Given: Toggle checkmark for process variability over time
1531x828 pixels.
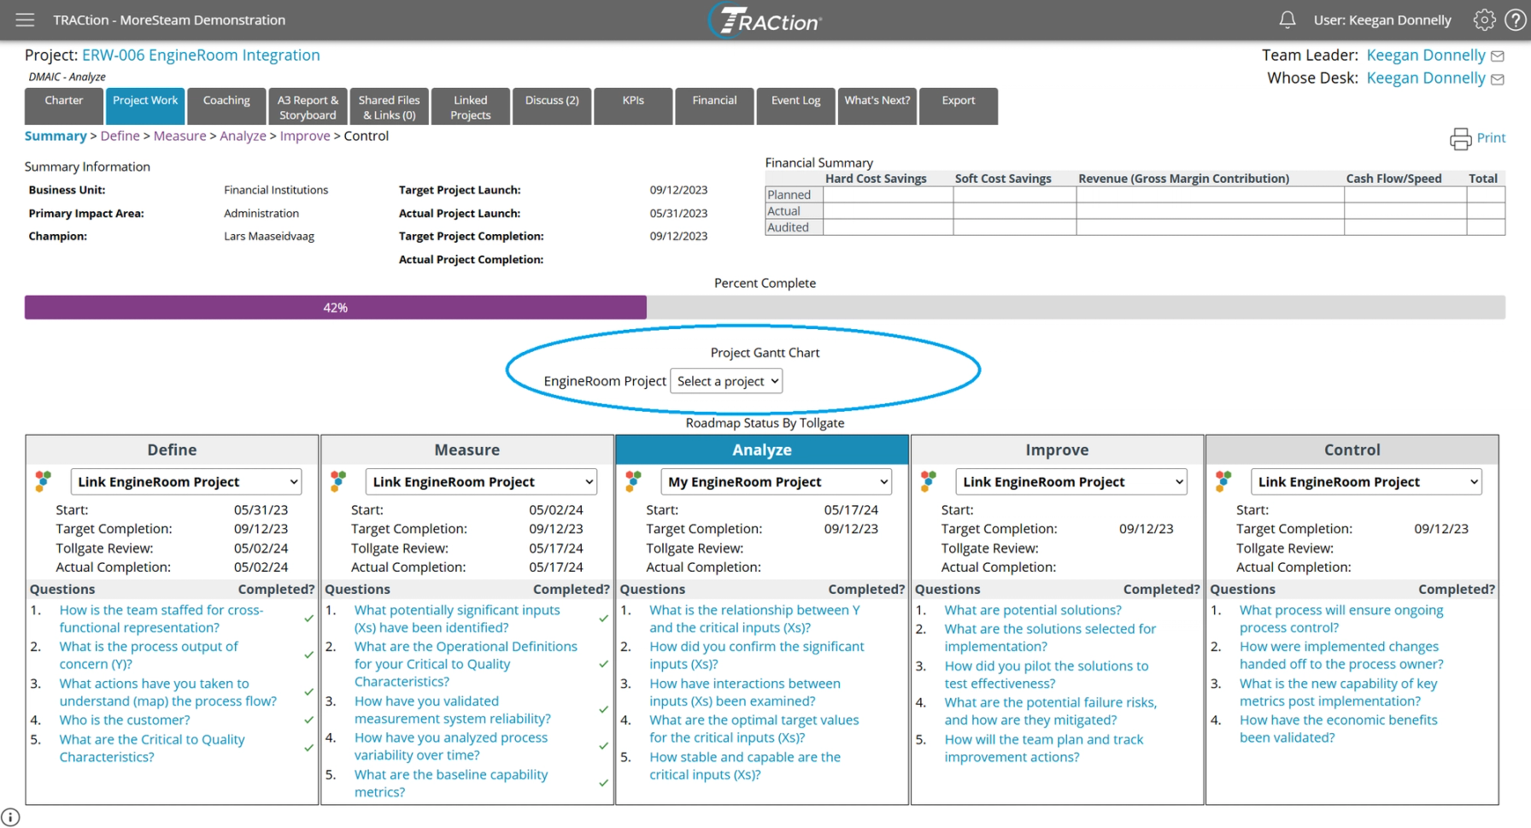Looking at the screenshot, I should (603, 746).
